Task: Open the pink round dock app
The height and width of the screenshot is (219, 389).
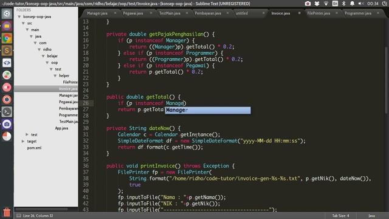Action: (x=7, y=87)
